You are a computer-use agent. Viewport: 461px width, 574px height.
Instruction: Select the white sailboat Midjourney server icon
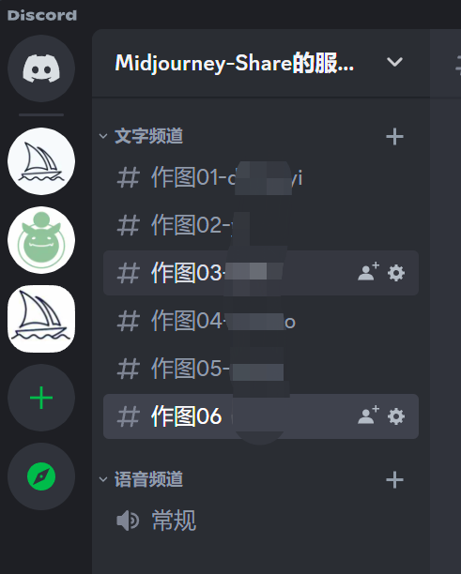tap(41, 161)
